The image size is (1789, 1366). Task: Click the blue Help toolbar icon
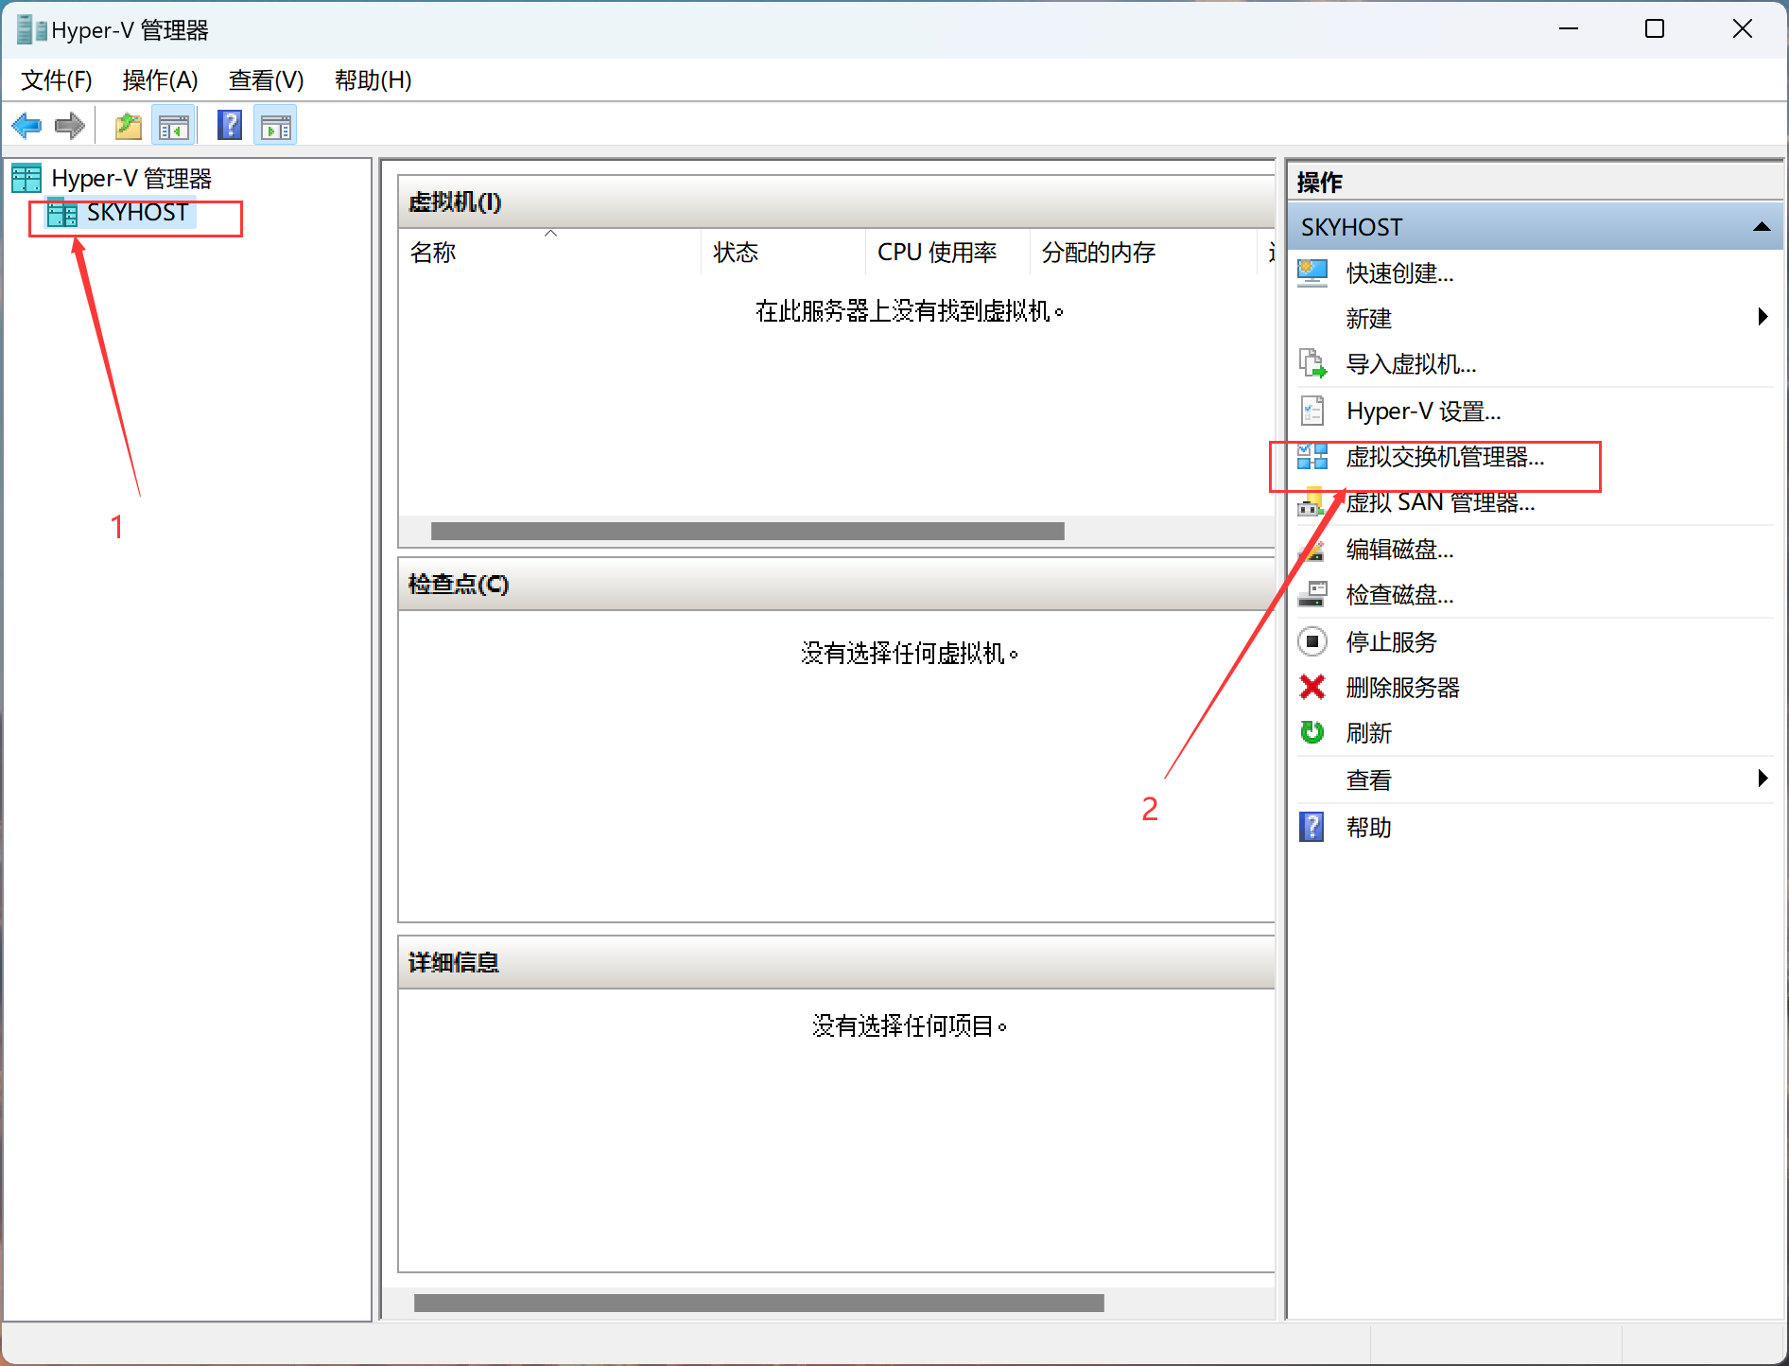[x=230, y=125]
